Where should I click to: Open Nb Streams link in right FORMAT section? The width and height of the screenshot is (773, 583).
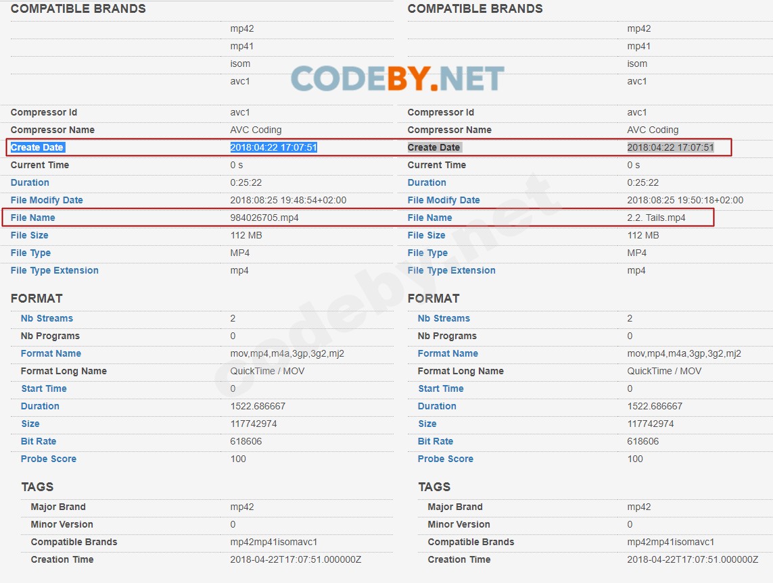(444, 319)
